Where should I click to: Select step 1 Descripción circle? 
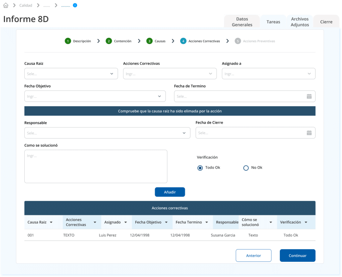(x=68, y=41)
